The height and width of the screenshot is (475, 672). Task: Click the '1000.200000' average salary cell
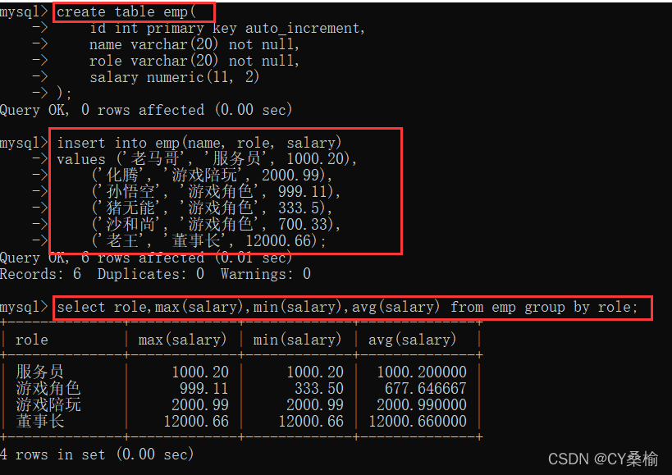click(421, 372)
